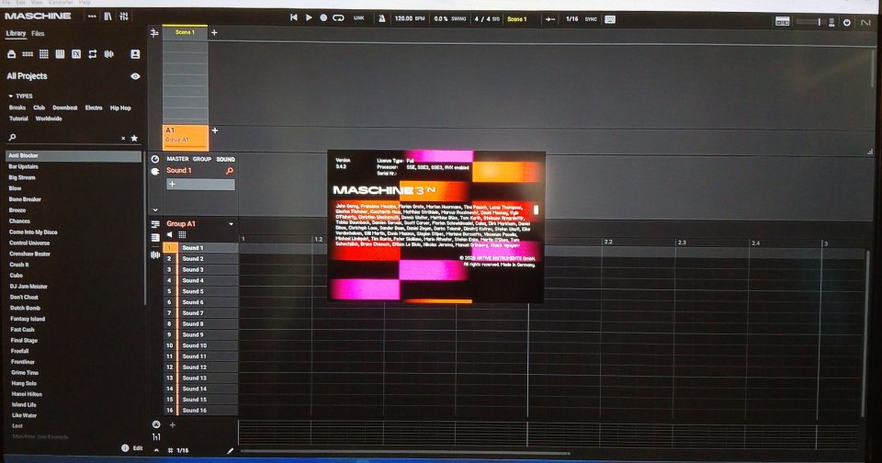Viewport: 882px width, 463px height.
Task: Toggle user content icon in browser
Action: pos(135,54)
